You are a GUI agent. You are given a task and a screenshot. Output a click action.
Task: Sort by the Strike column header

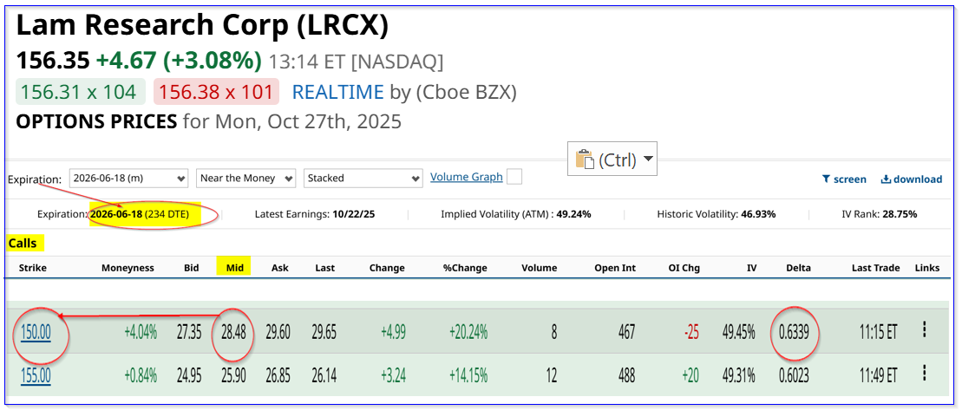(x=32, y=268)
